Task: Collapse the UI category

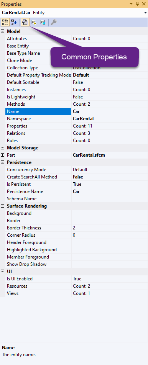Action: click(x=3, y=272)
